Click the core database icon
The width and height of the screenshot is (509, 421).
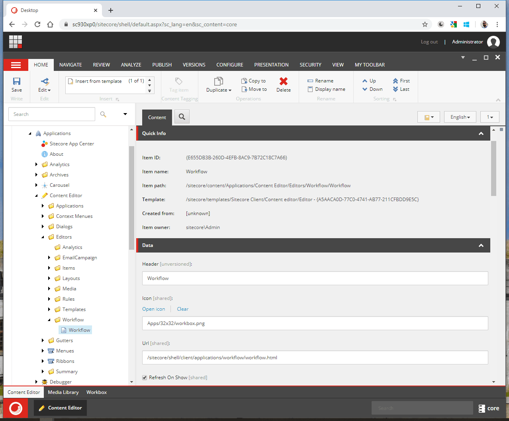(x=482, y=408)
